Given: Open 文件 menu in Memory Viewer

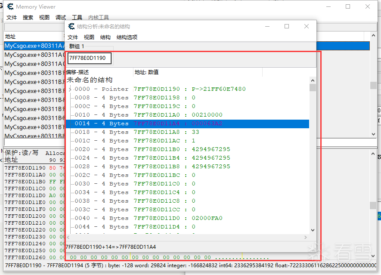Looking at the screenshot, I should (12, 18).
